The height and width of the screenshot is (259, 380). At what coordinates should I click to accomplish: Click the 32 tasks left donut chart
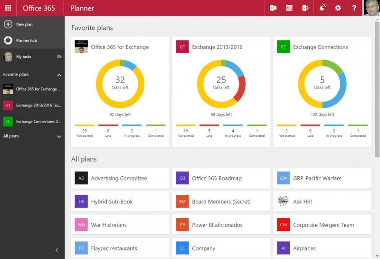120,84
